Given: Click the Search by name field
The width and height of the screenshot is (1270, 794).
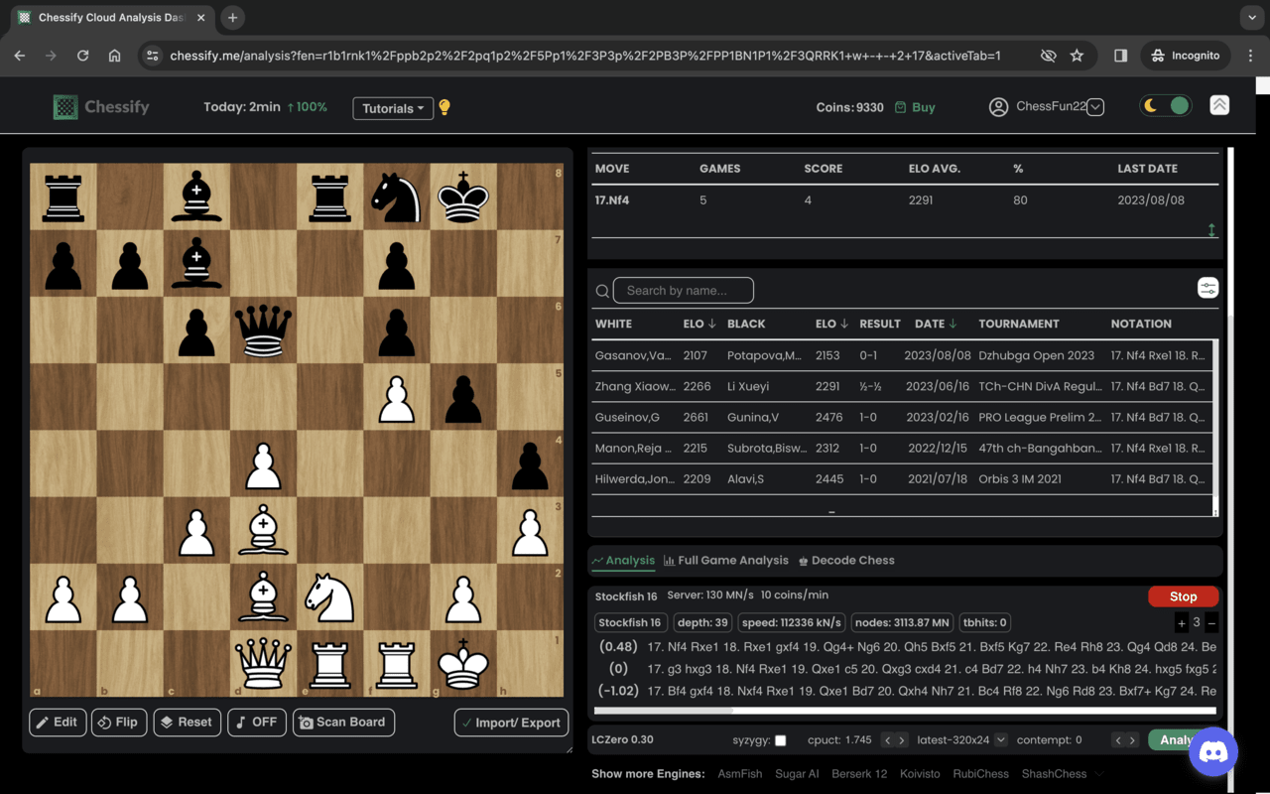Looking at the screenshot, I should pyautogui.click(x=684, y=291).
